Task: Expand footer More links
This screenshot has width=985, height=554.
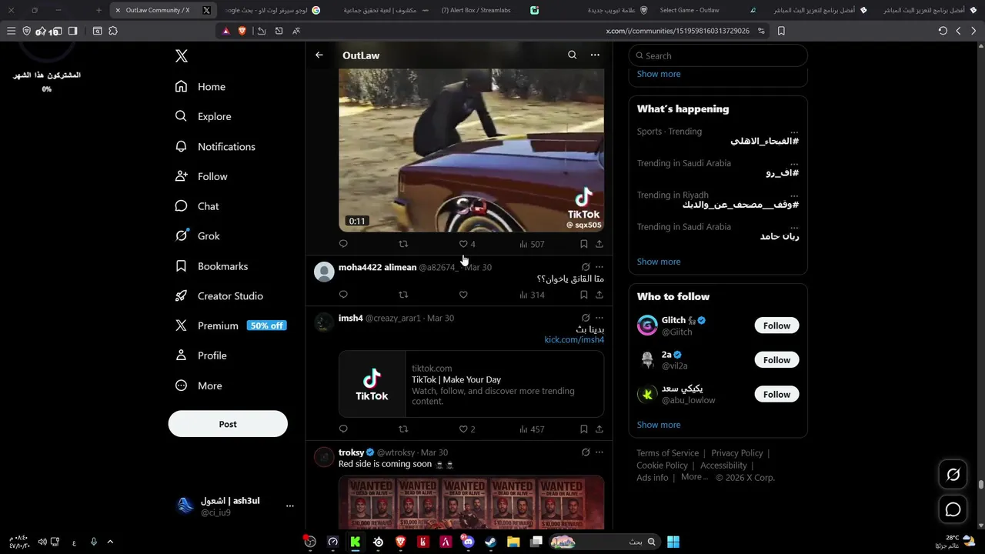Action: pyautogui.click(x=693, y=477)
